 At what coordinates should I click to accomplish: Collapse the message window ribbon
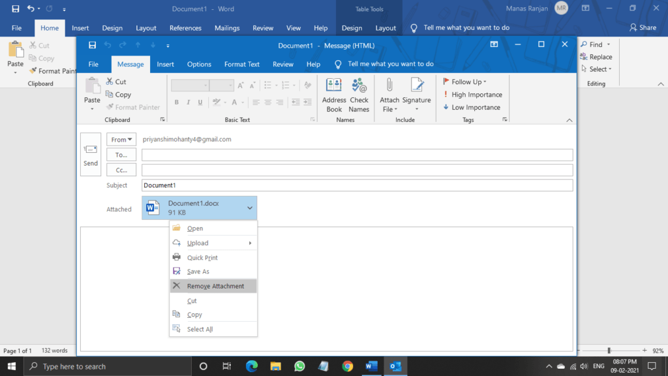569,120
